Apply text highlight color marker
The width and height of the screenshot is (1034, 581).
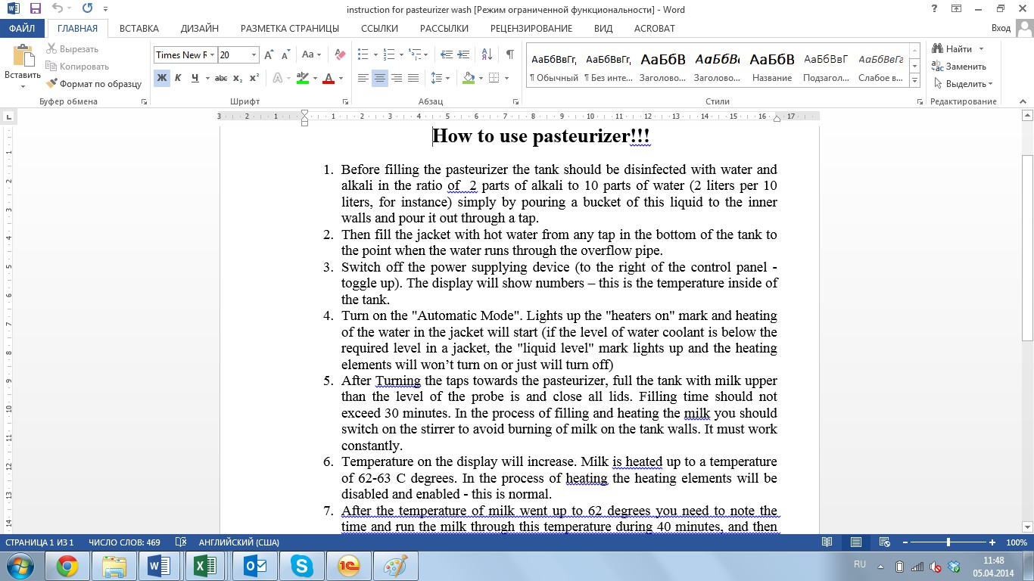click(303, 78)
